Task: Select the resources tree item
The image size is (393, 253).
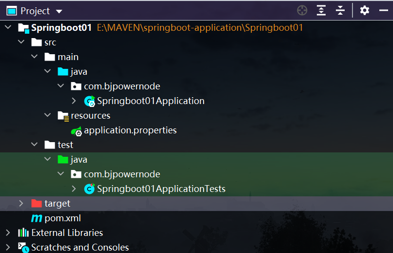Action: pos(90,116)
